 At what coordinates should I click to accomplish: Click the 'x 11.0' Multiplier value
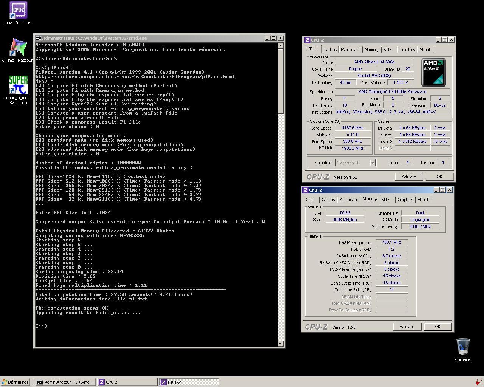coord(353,135)
